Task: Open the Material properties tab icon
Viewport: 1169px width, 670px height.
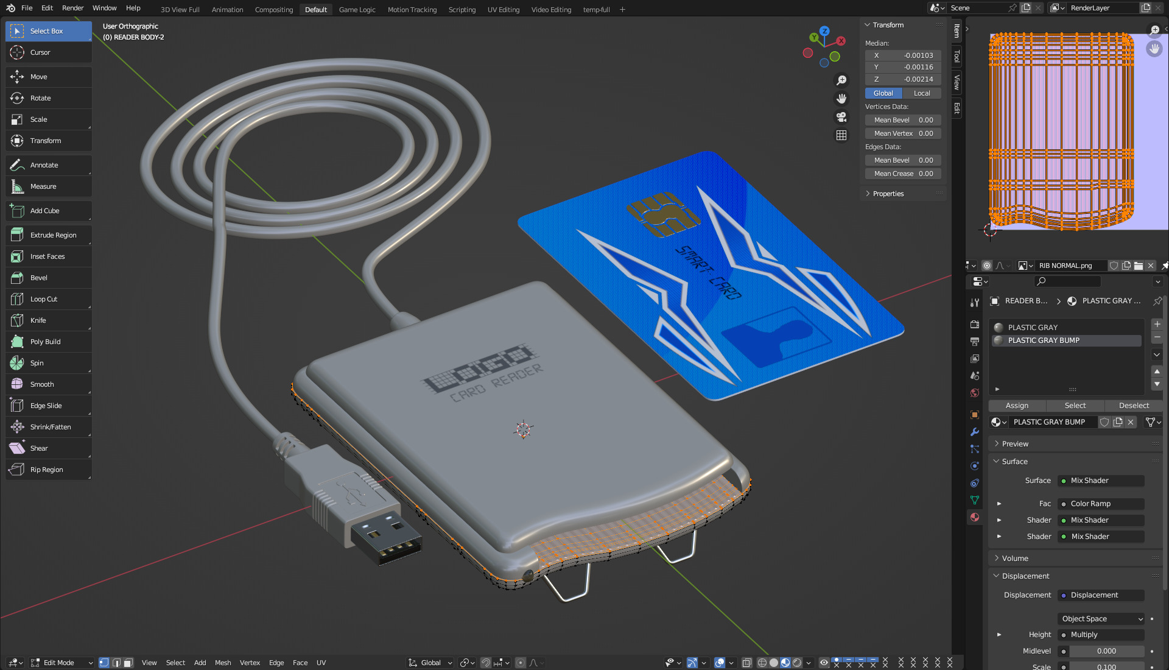Action: [975, 517]
